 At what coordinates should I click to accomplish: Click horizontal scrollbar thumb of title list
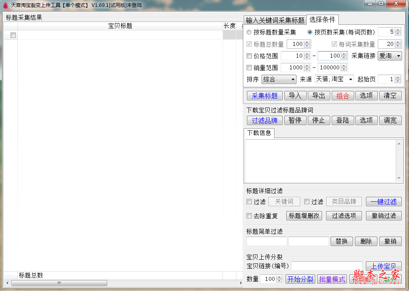(x=59, y=283)
